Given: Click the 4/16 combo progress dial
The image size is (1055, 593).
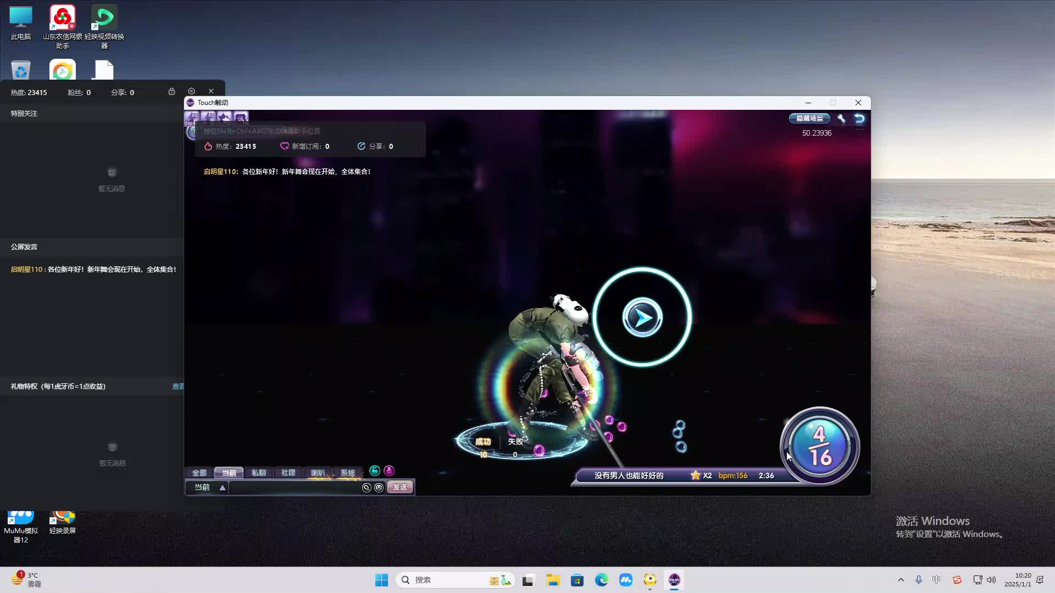Looking at the screenshot, I should point(819,446).
